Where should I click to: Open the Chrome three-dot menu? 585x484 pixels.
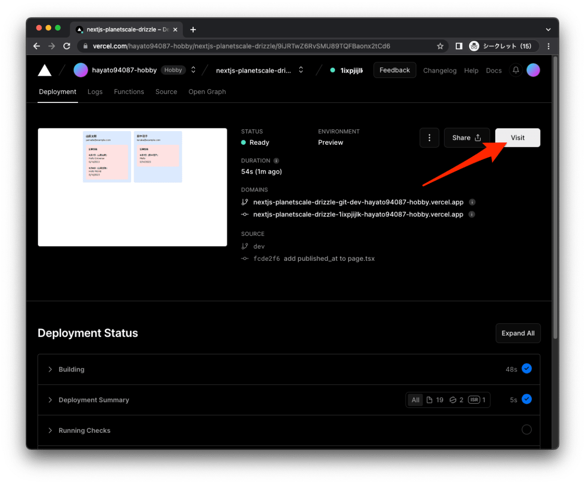[548, 46]
